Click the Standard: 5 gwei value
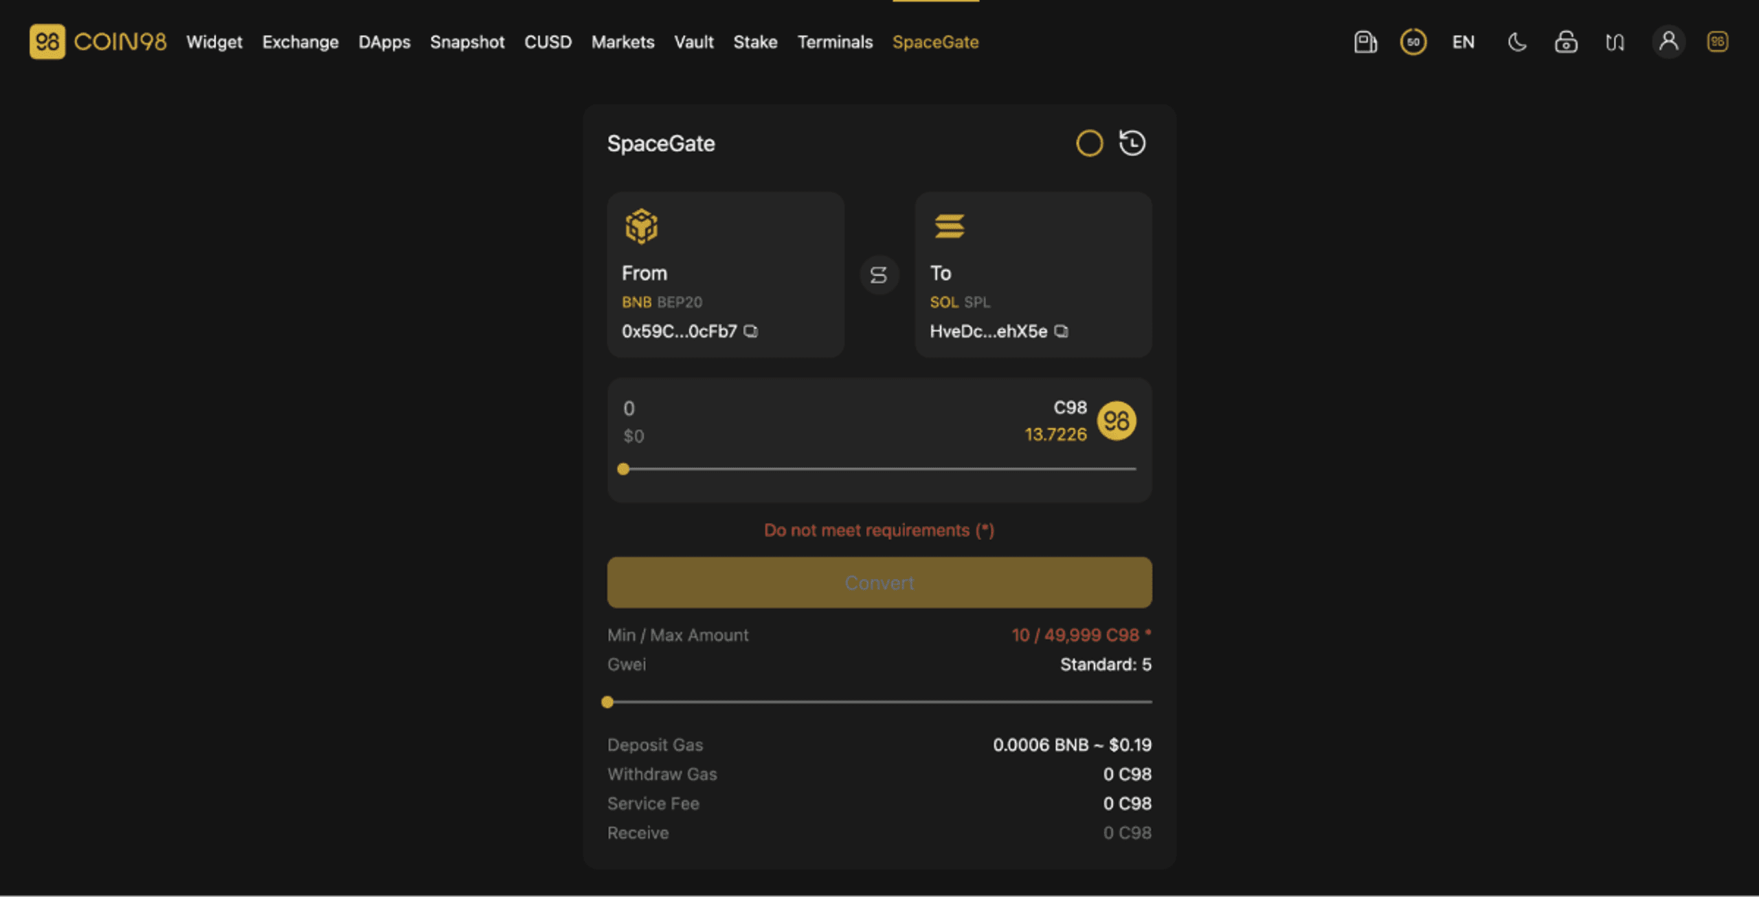 1106,664
